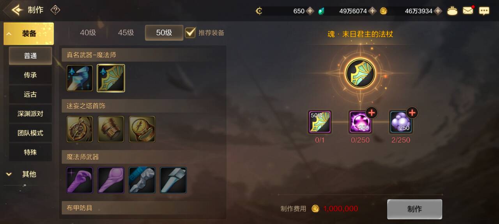Switch to the 40级 level tab
Viewport: 499px width, 224px height.
pyautogui.click(x=88, y=33)
